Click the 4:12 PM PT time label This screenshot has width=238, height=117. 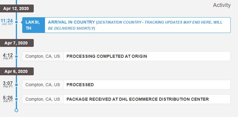(8, 56)
